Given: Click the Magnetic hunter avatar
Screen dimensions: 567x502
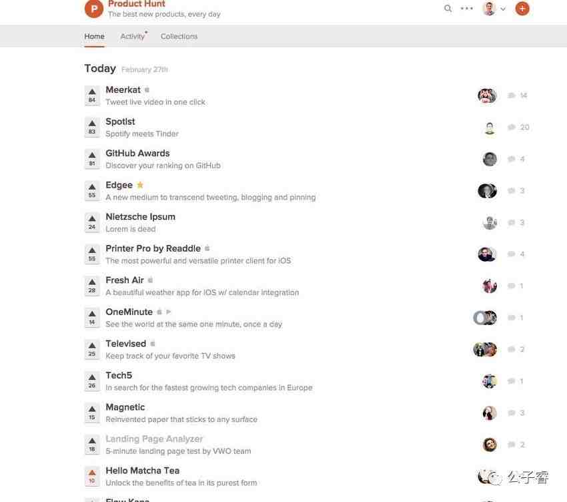Looking at the screenshot, I should (x=490, y=413).
